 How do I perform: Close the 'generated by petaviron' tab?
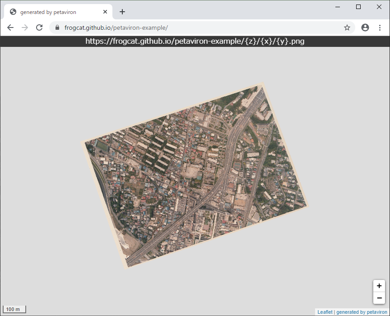point(105,12)
